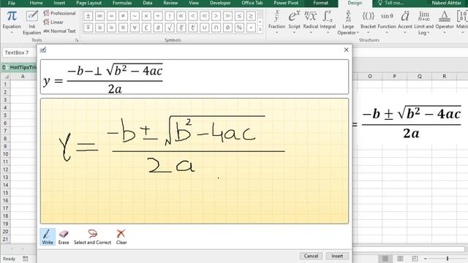Click the Insert button in ink dialog

click(x=337, y=256)
